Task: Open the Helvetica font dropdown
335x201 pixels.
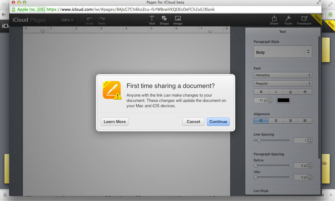Action: point(283,75)
